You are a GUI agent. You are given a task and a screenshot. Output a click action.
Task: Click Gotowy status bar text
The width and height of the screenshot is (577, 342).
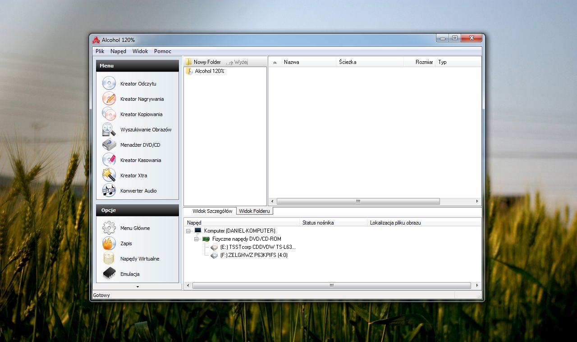tap(101, 295)
